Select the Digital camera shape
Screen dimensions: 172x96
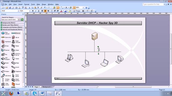click(x=16, y=80)
